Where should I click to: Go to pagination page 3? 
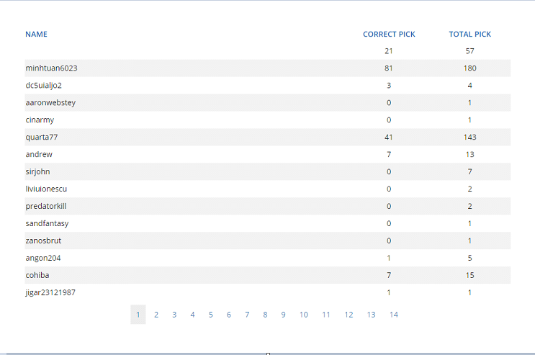pos(174,315)
